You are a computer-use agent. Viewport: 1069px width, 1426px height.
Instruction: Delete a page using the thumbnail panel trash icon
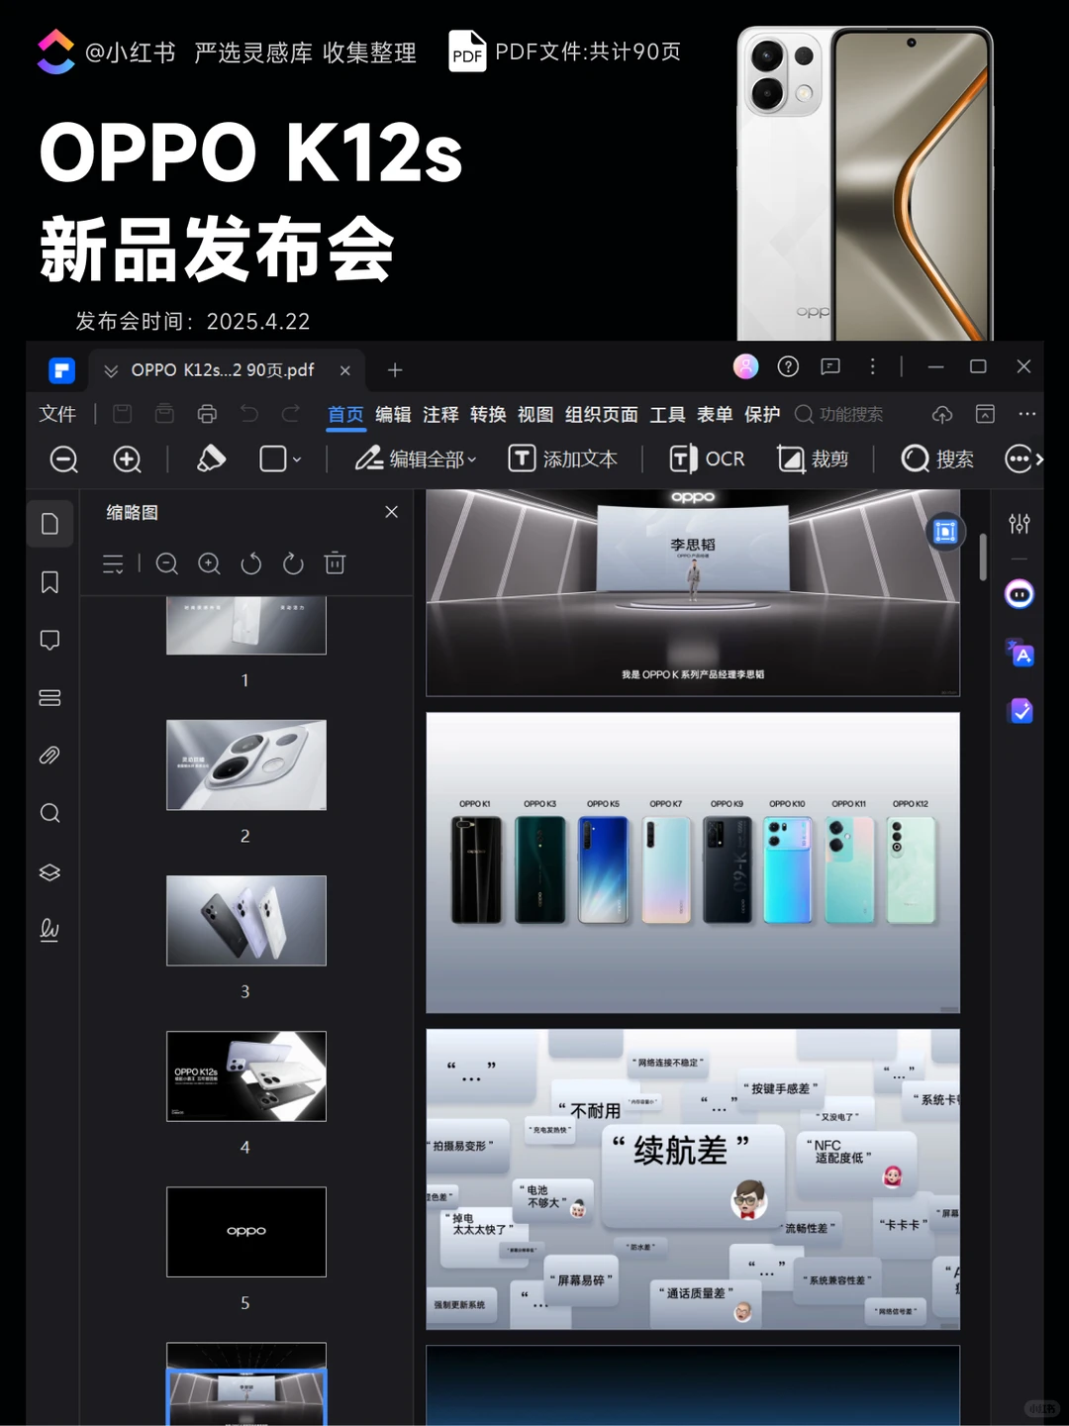334,563
